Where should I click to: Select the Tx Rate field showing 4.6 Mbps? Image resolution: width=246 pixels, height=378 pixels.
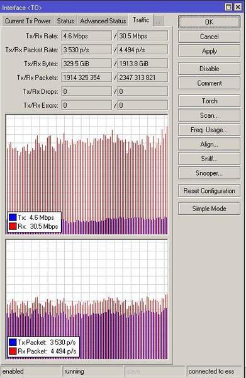tap(87, 36)
